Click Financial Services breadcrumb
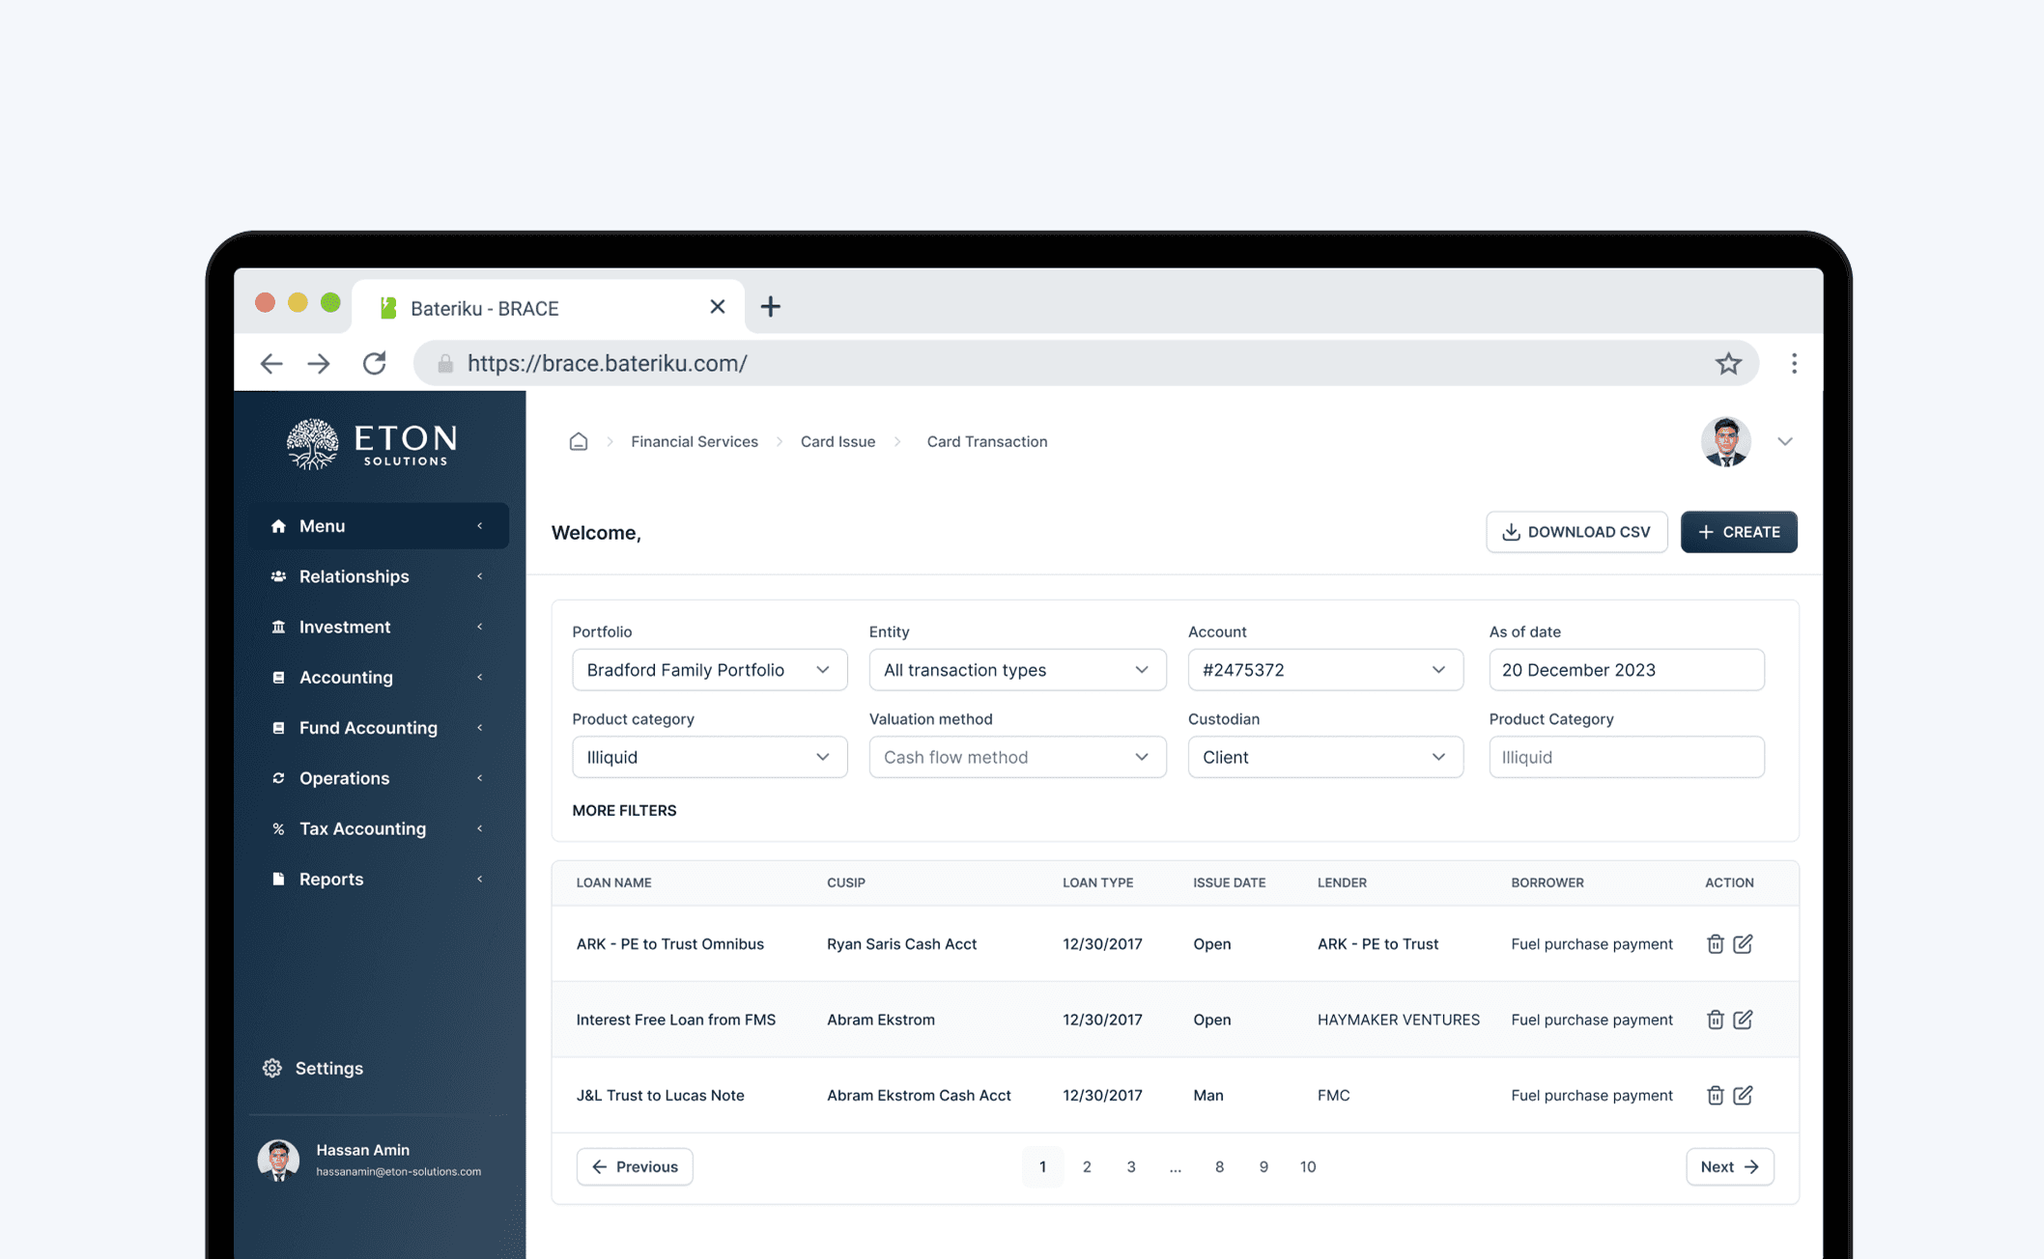 tap(695, 441)
